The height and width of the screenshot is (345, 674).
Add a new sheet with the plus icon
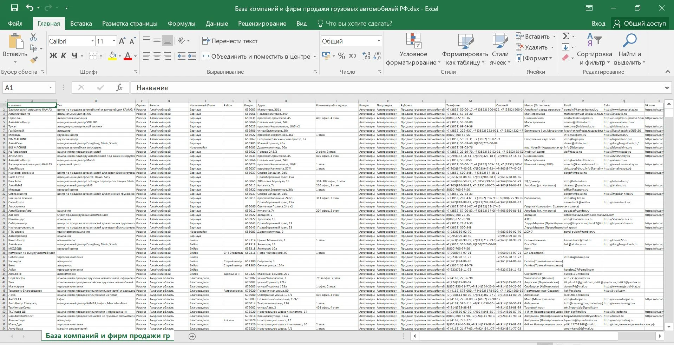(192, 336)
